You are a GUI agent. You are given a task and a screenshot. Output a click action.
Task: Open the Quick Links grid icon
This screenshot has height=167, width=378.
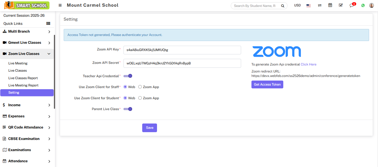[48, 23]
